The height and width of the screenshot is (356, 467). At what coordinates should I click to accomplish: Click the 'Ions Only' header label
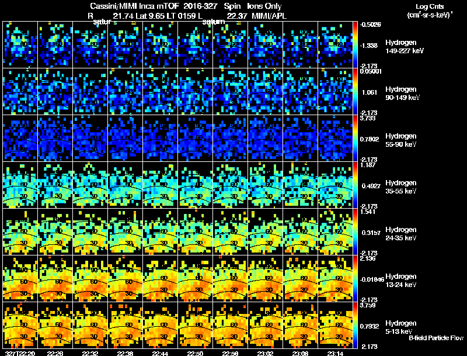[x=264, y=6]
